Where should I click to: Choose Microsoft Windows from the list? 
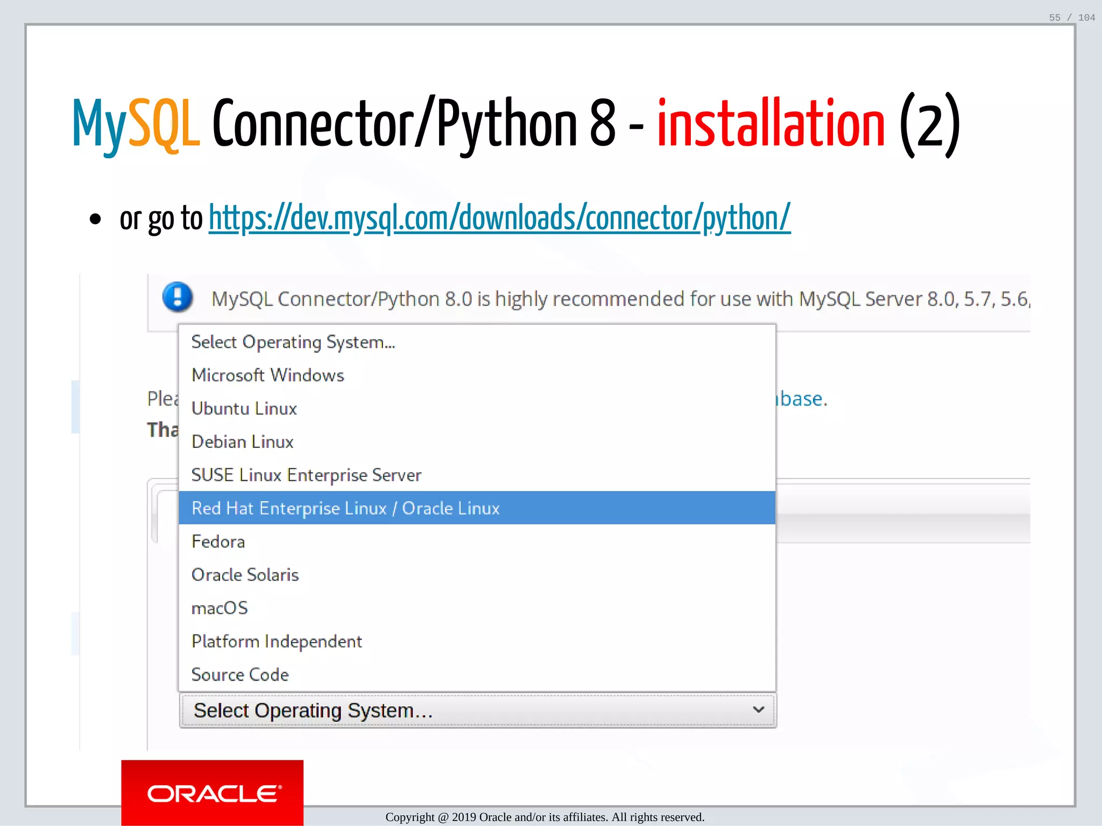[268, 375]
